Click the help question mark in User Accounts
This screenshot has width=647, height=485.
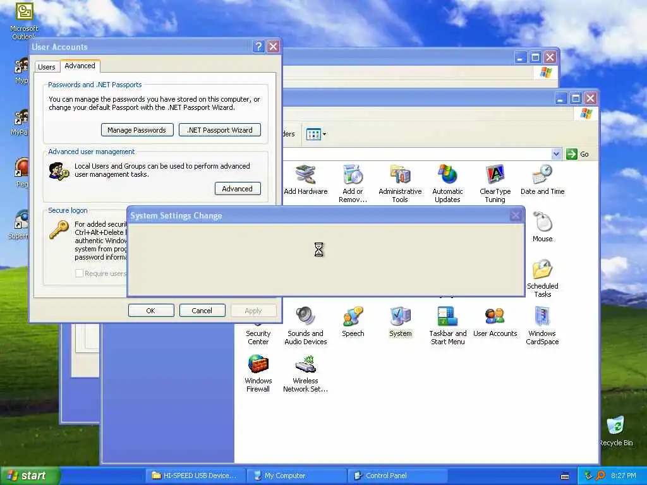[258, 47]
